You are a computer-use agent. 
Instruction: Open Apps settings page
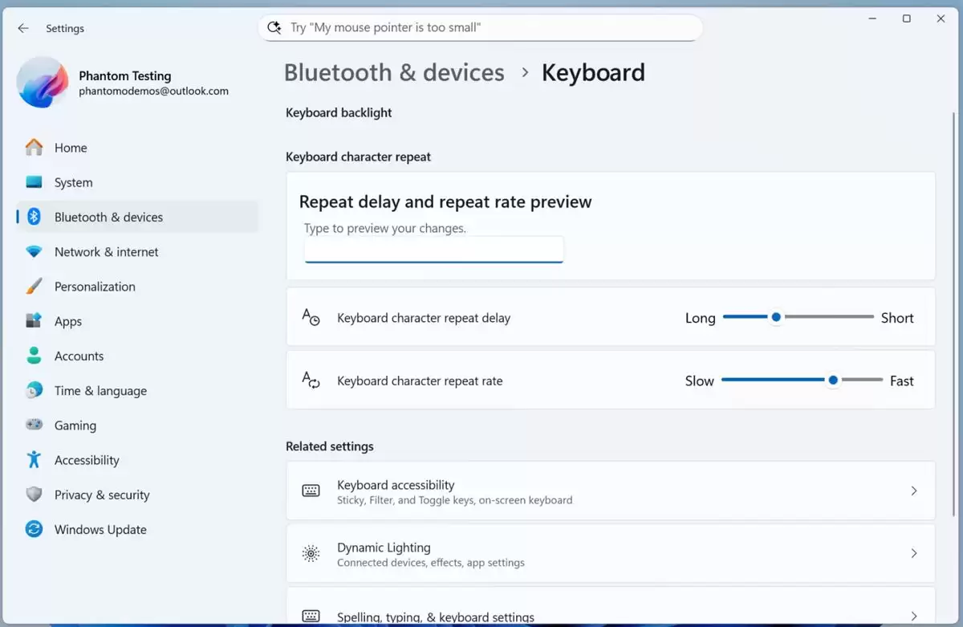[68, 321]
